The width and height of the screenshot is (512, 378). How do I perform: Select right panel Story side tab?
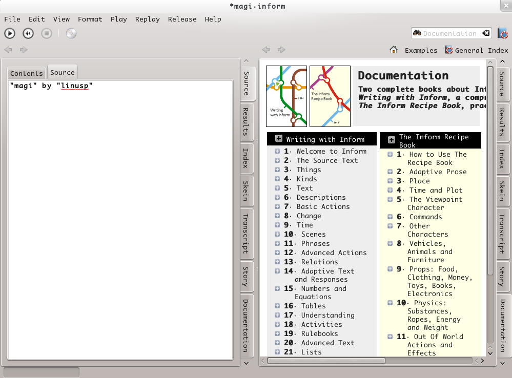pos(503,277)
